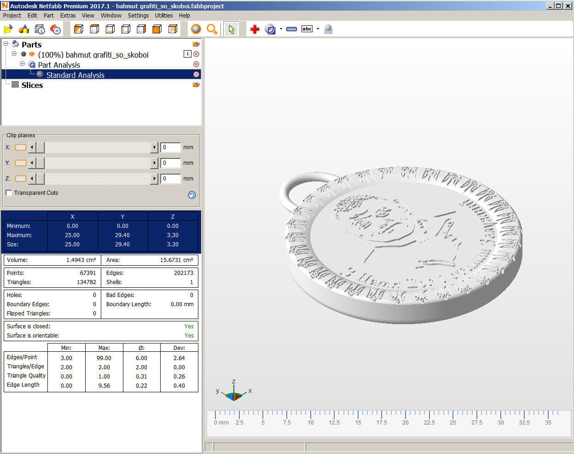Open the Extras menu

(x=68, y=15)
